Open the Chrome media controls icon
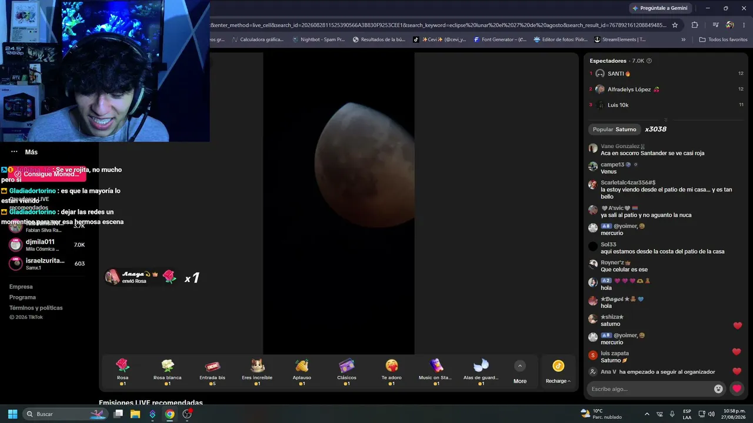Screen dimensions: 753x423 715,25
